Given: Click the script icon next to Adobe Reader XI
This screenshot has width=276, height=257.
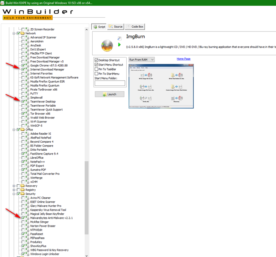Looking at the screenshot, I should (27, 134).
